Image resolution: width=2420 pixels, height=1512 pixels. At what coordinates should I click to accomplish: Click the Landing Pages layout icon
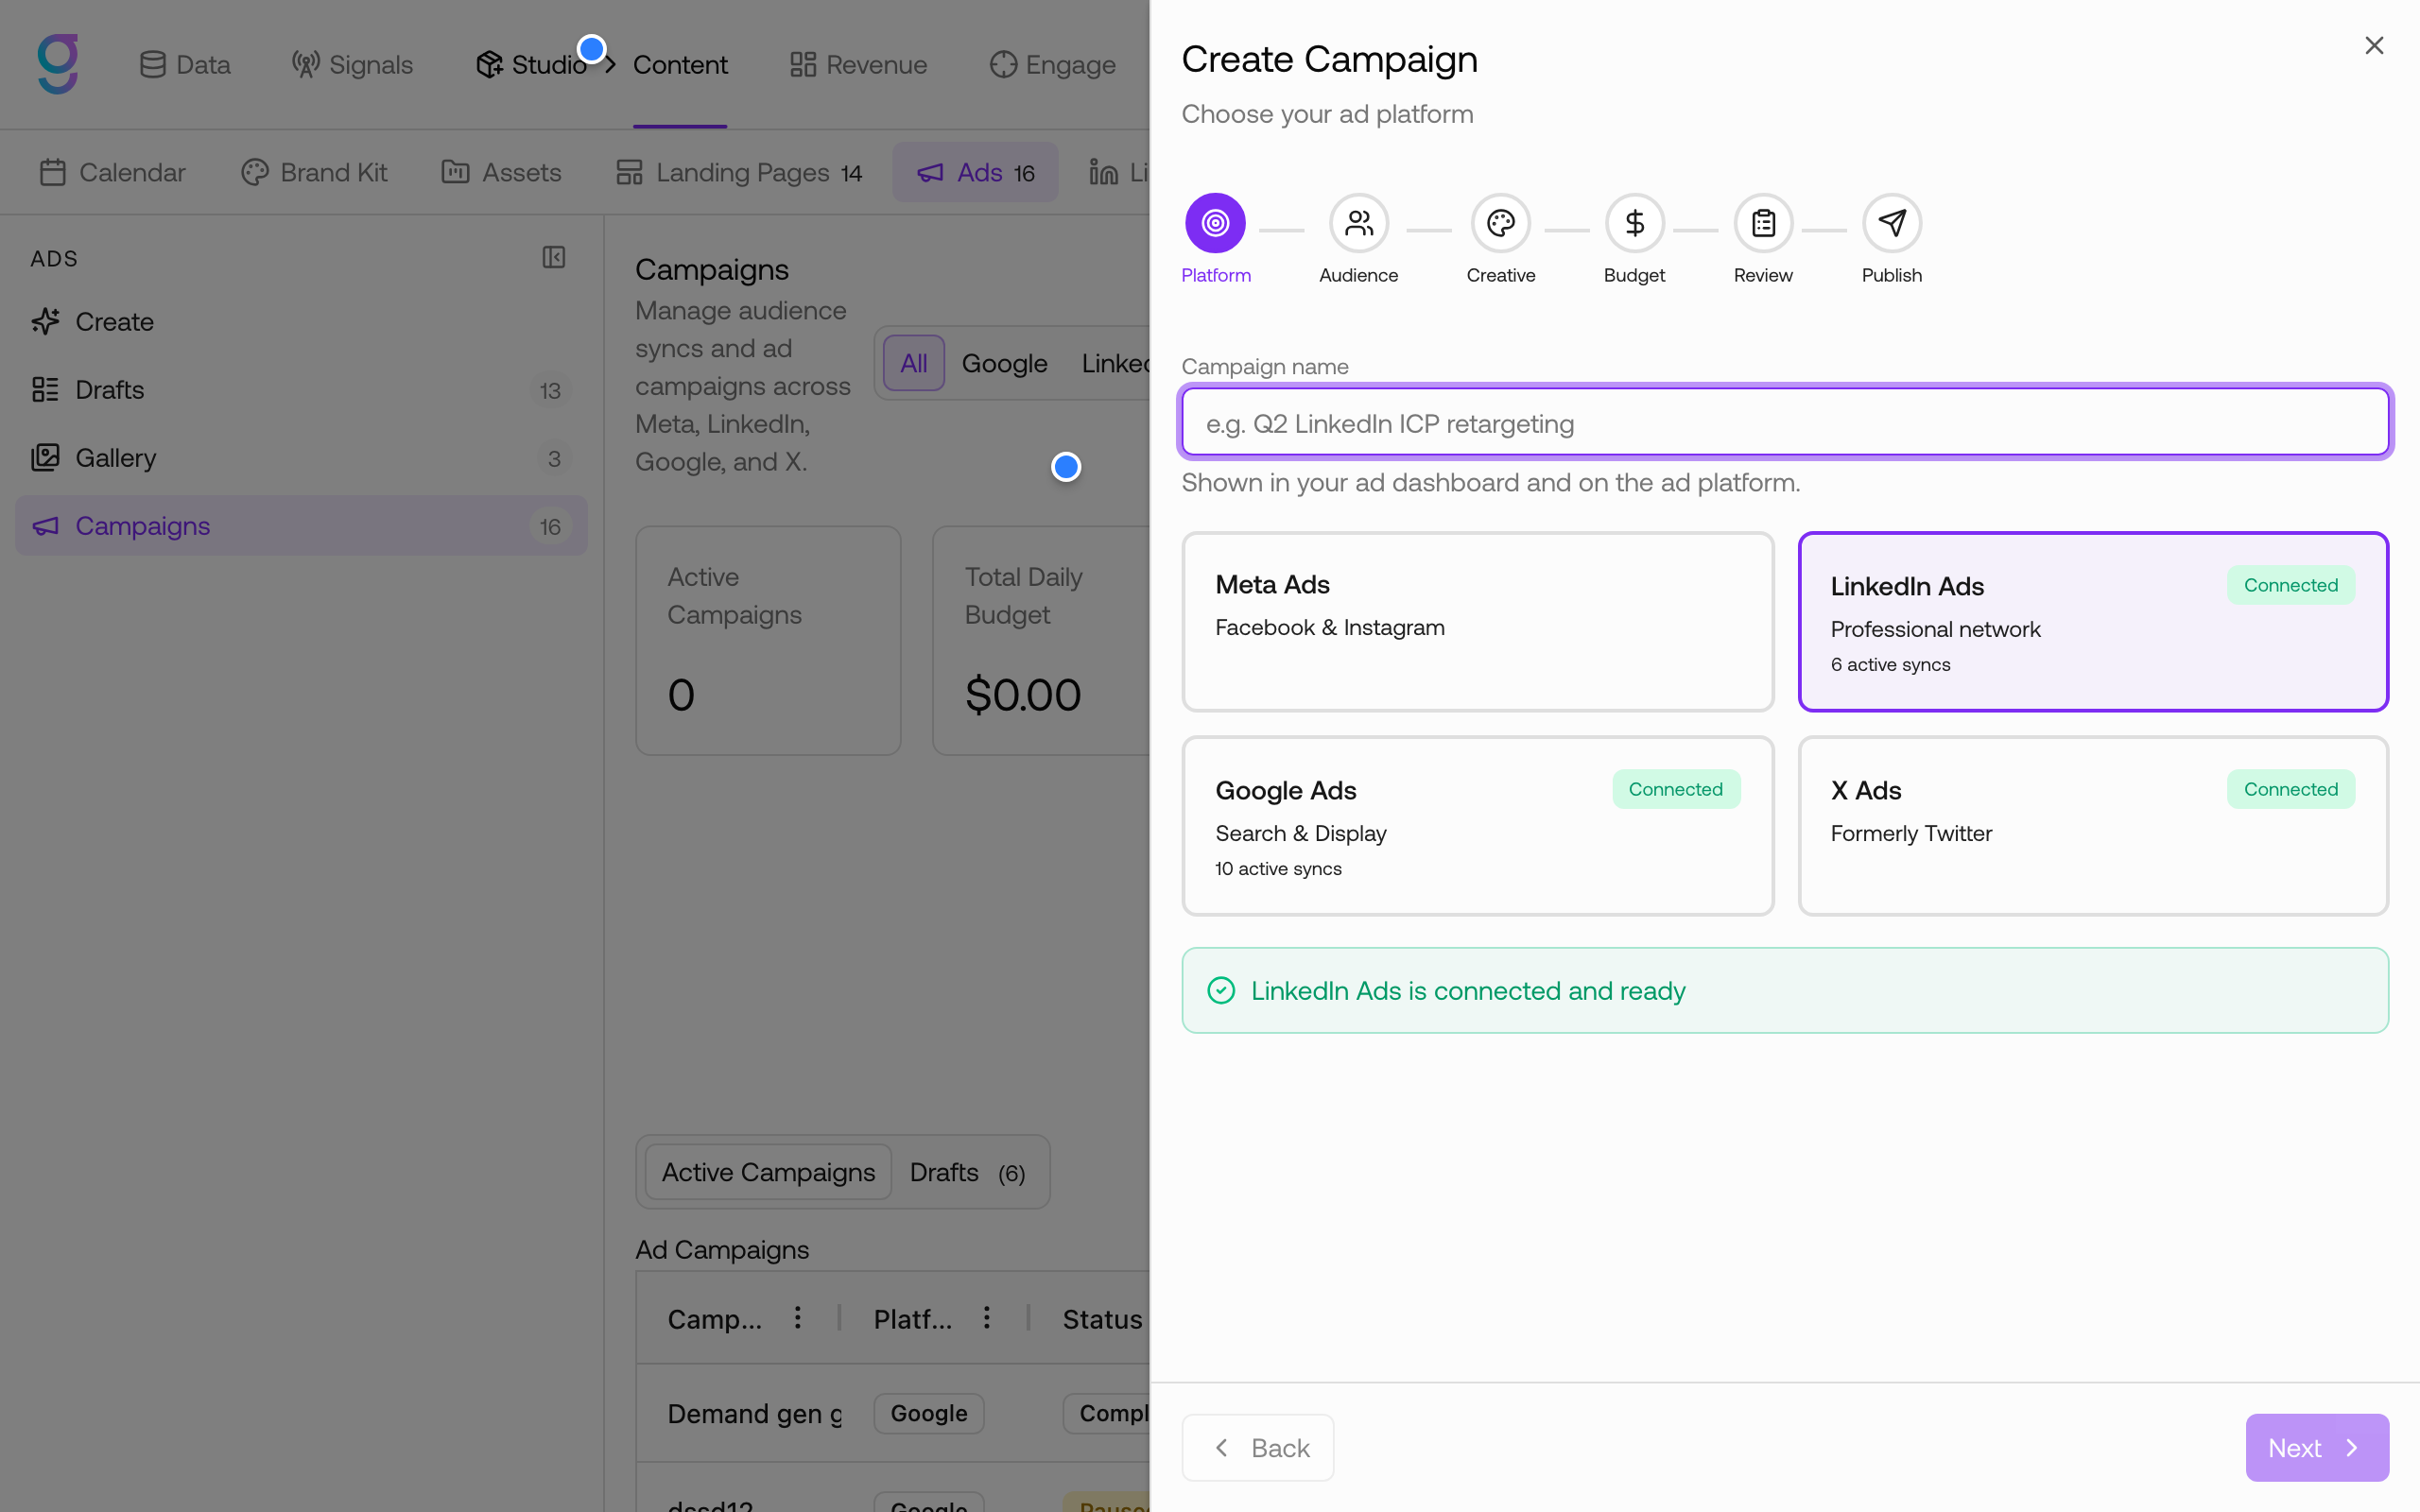click(629, 172)
